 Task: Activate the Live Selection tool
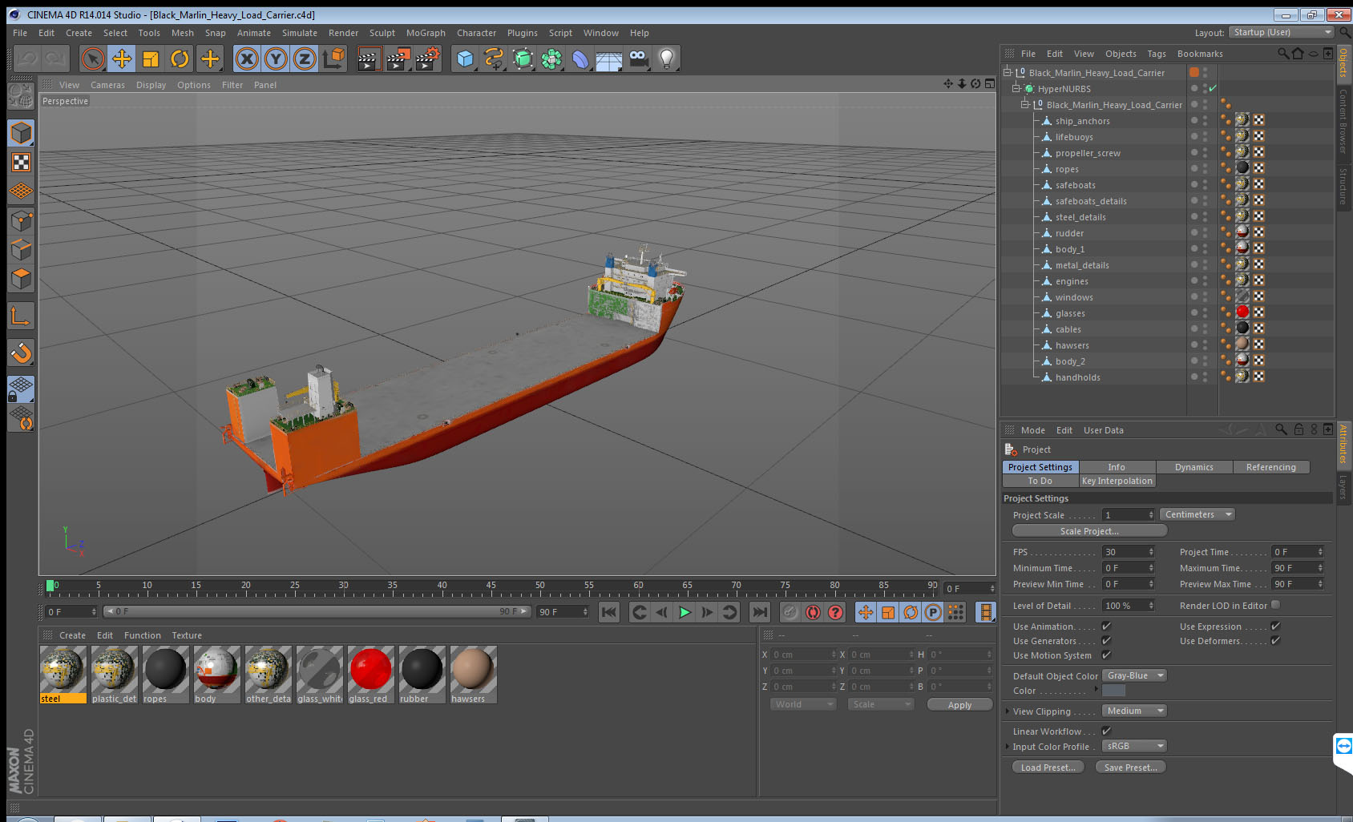click(x=93, y=58)
